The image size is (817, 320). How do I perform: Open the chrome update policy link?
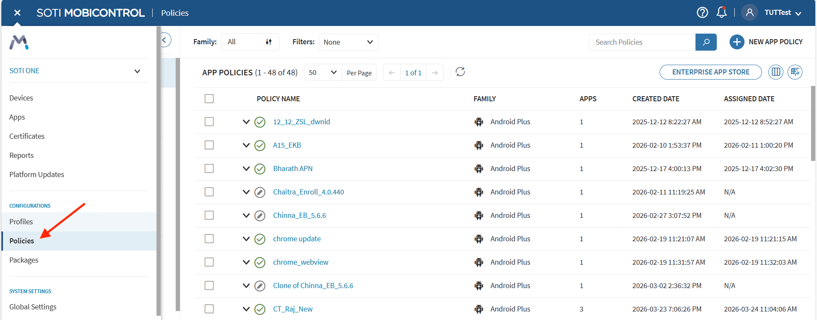pos(297,239)
